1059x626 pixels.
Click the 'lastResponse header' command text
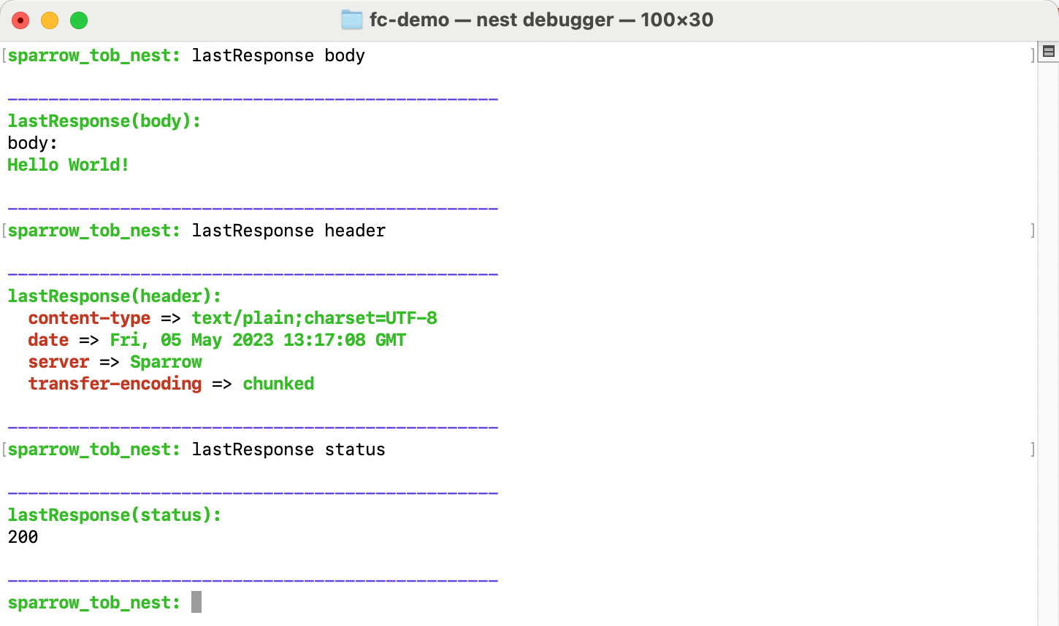[x=288, y=231]
